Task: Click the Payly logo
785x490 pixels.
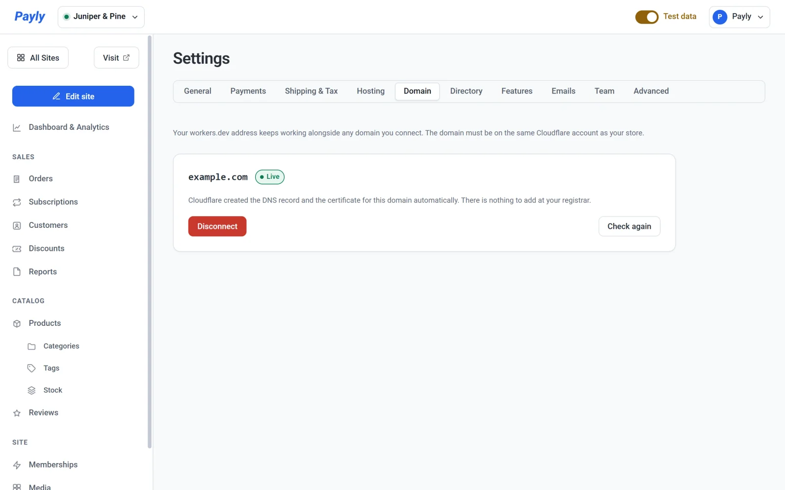Action: click(29, 17)
